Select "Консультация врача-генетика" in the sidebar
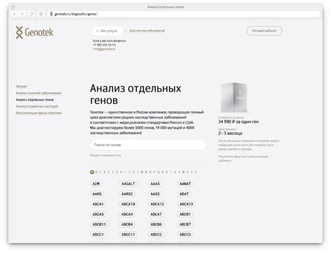The height and width of the screenshot is (253, 331). click(x=38, y=113)
